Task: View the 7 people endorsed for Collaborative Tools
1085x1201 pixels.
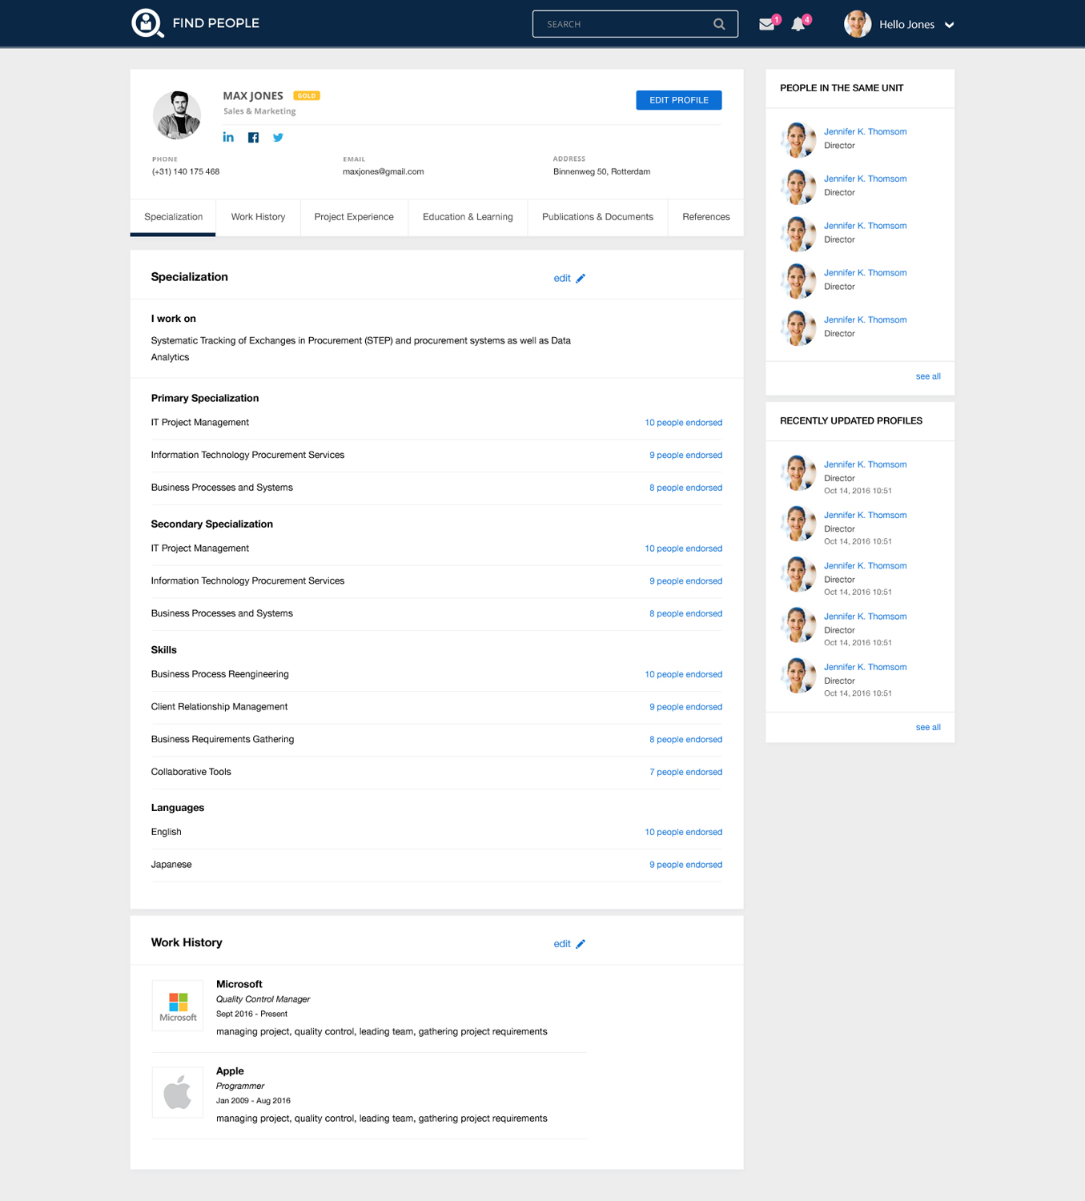Action: (685, 772)
